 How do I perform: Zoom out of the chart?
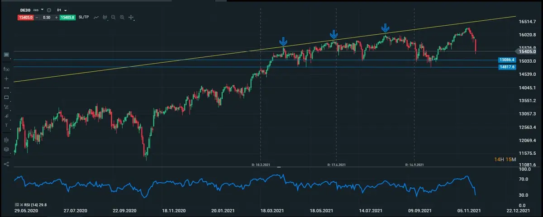coord(113,18)
